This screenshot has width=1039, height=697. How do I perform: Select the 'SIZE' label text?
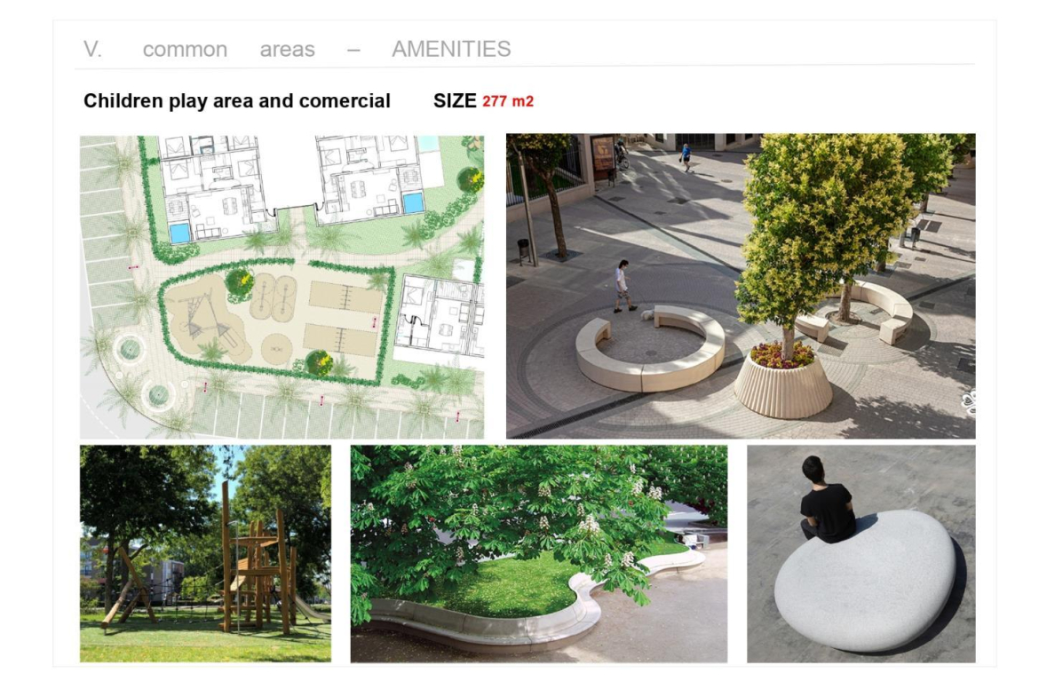coord(455,100)
